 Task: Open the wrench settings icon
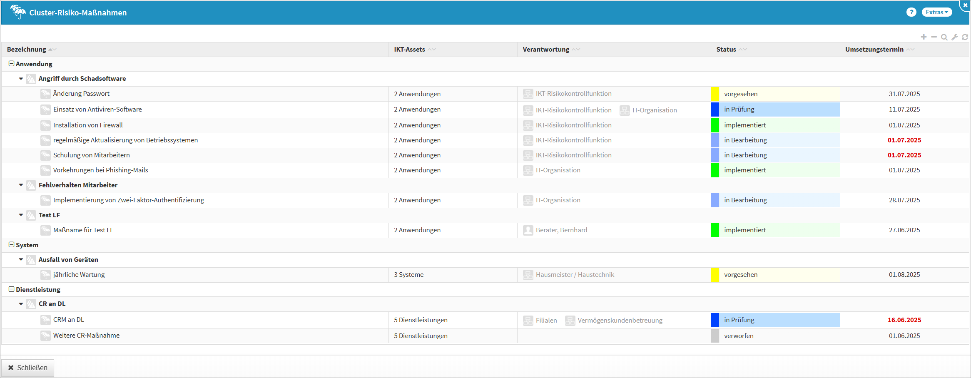[955, 37]
